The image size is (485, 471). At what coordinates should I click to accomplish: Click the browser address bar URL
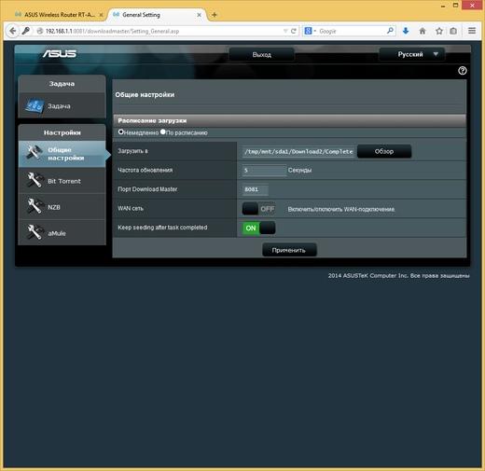tap(112, 31)
